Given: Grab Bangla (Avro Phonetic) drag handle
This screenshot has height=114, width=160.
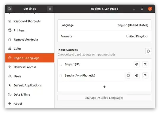Looking at the screenshot, I should (x=60, y=75).
